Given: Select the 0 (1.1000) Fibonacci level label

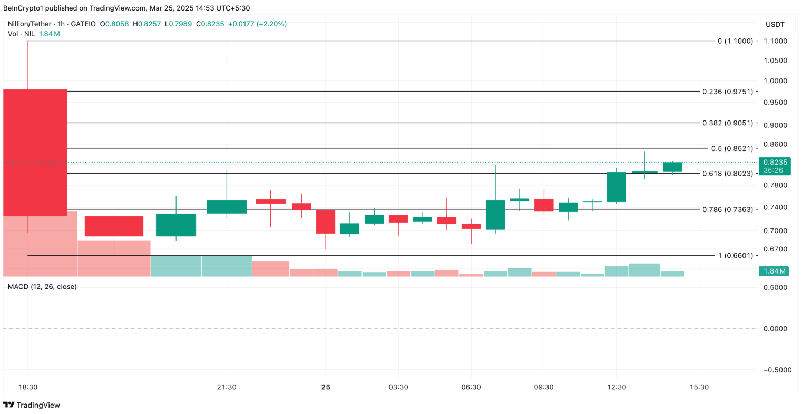Looking at the screenshot, I should [735, 41].
